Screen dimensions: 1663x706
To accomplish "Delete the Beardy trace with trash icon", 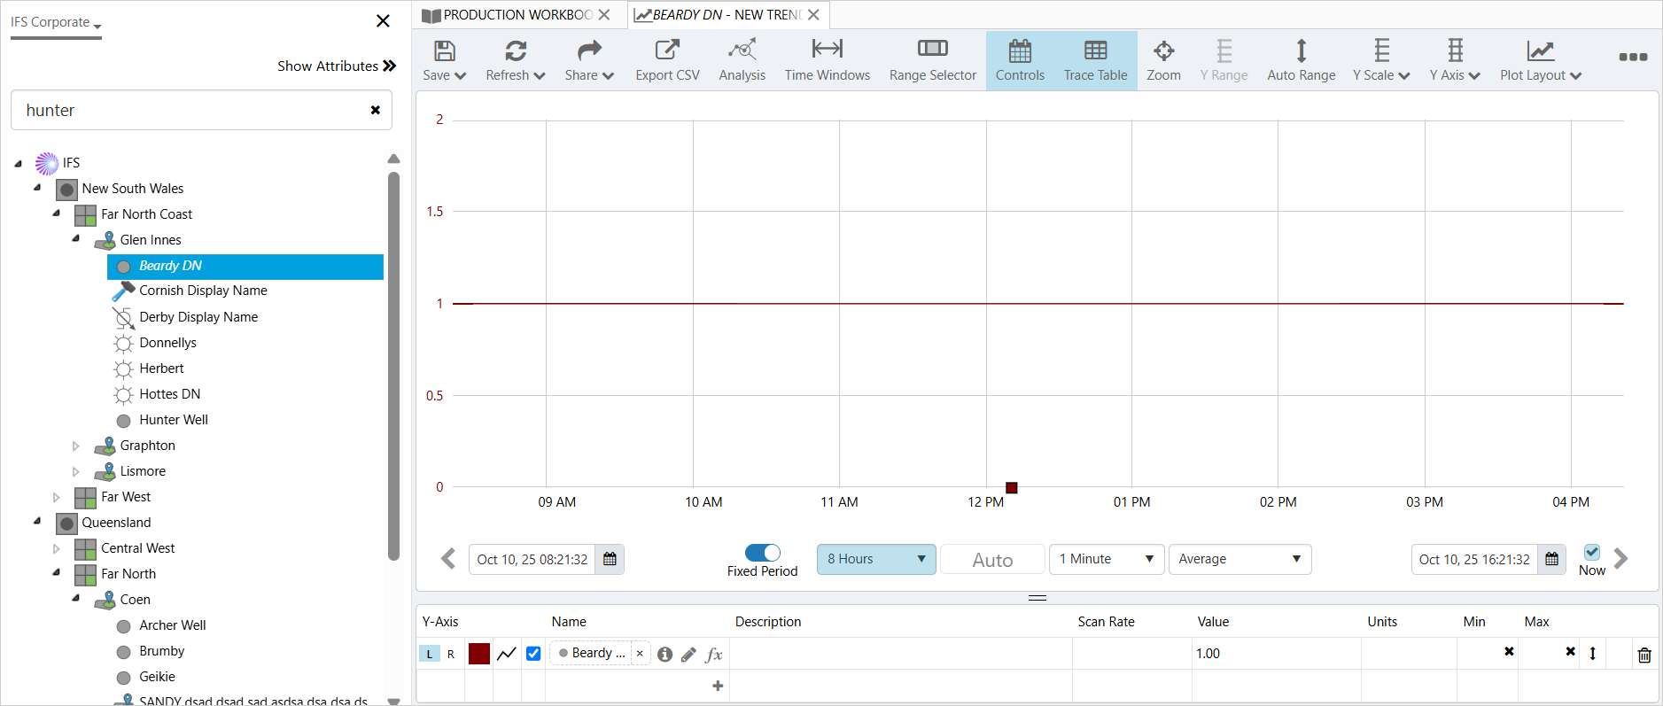I will [1644, 655].
